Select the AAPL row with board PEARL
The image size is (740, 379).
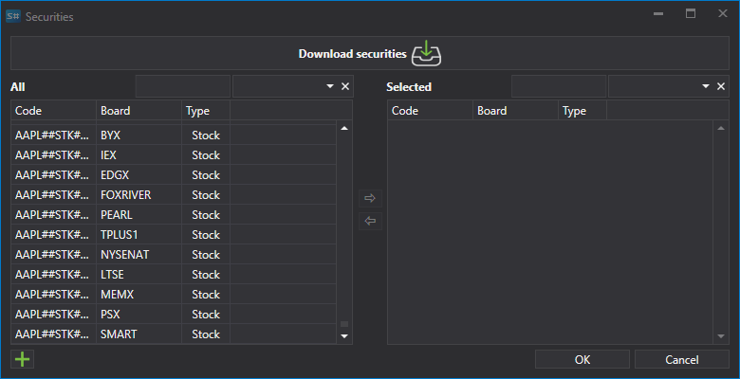click(x=174, y=214)
